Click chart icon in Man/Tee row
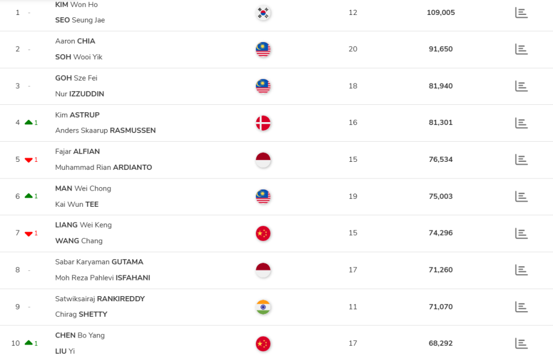 click(521, 196)
